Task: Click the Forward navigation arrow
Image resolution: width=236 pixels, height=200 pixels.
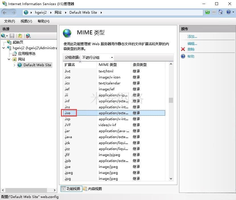Action: 14,13
